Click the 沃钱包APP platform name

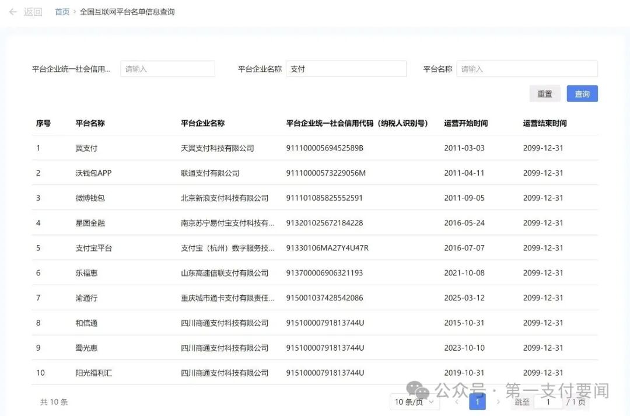pyautogui.click(x=93, y=173)
